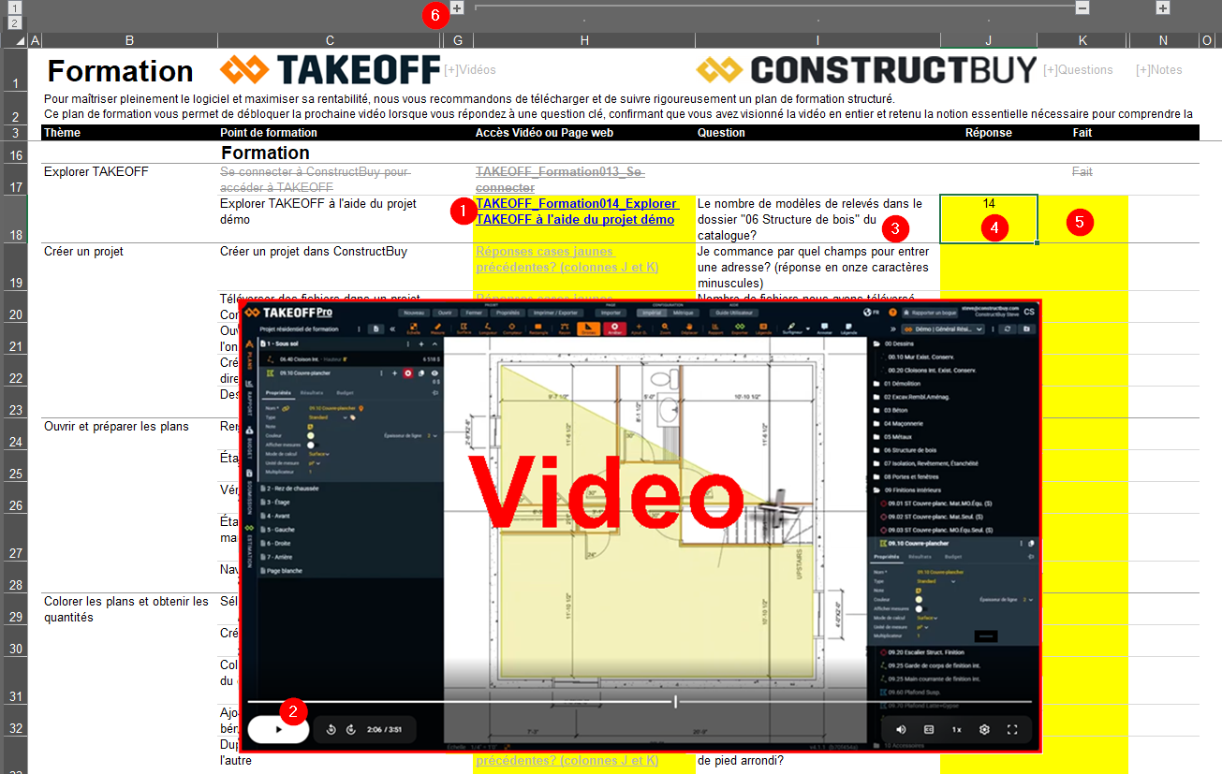Select the Longueur length tool
This screenshot has height=774, width=1222.
click(487, 329)
